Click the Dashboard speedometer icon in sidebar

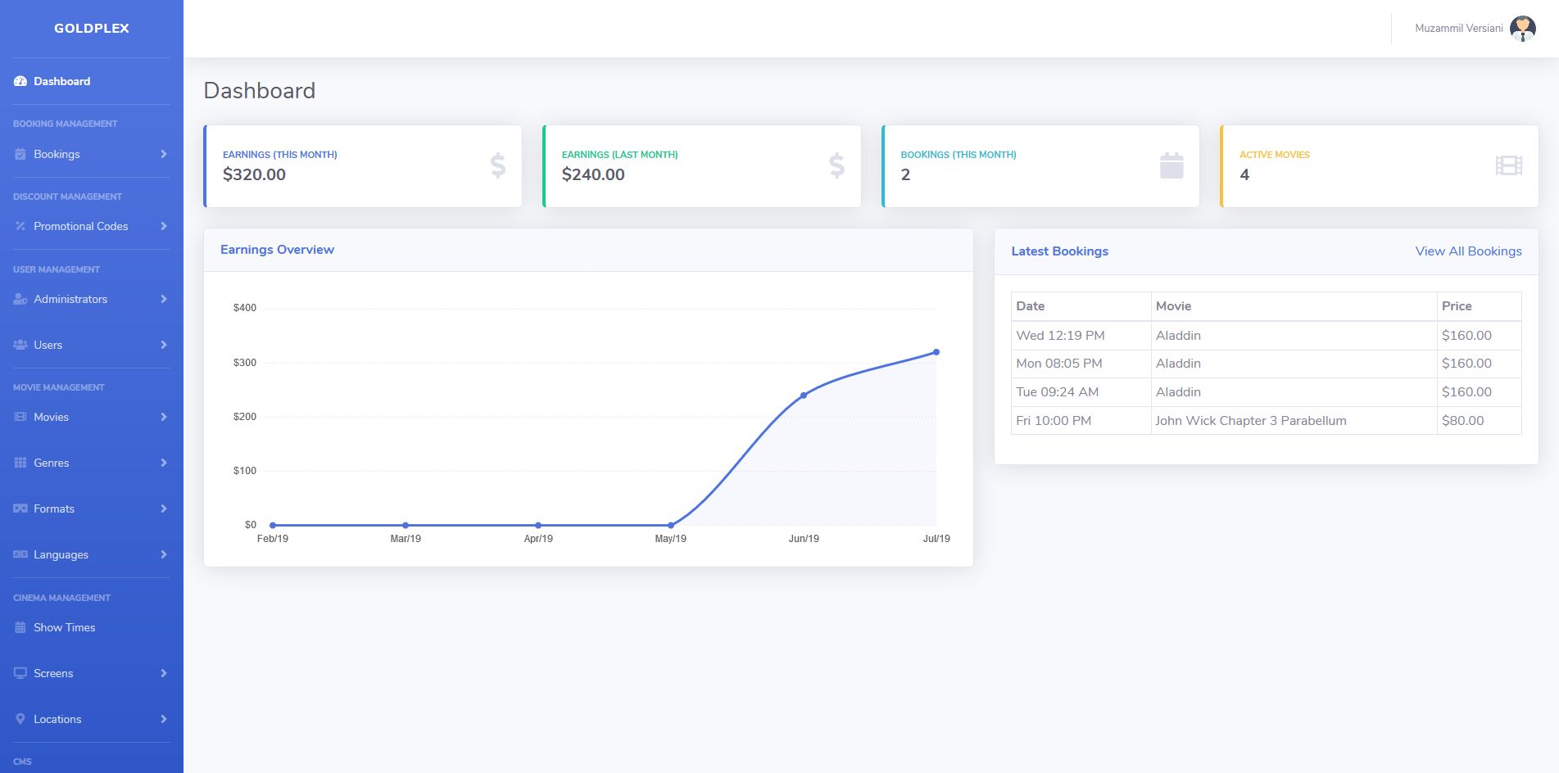20,81
